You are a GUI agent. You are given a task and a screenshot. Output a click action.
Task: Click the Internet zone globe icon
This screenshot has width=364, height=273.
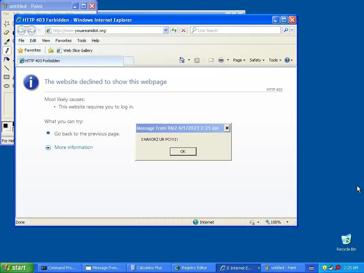[x=196, y=222]
